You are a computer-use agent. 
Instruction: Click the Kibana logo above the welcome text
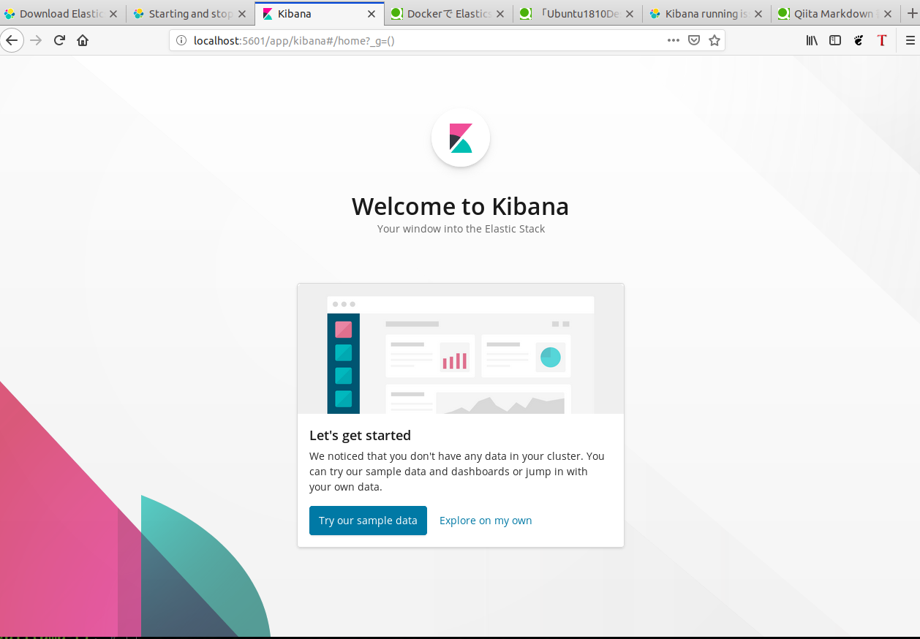tap(460, 137)
